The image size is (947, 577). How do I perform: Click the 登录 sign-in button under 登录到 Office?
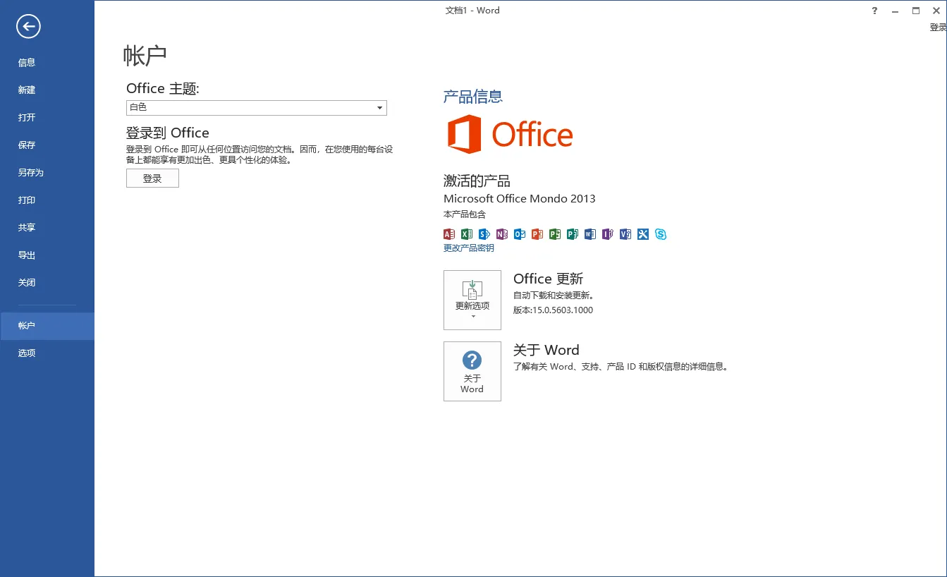(x=152, y=178)
